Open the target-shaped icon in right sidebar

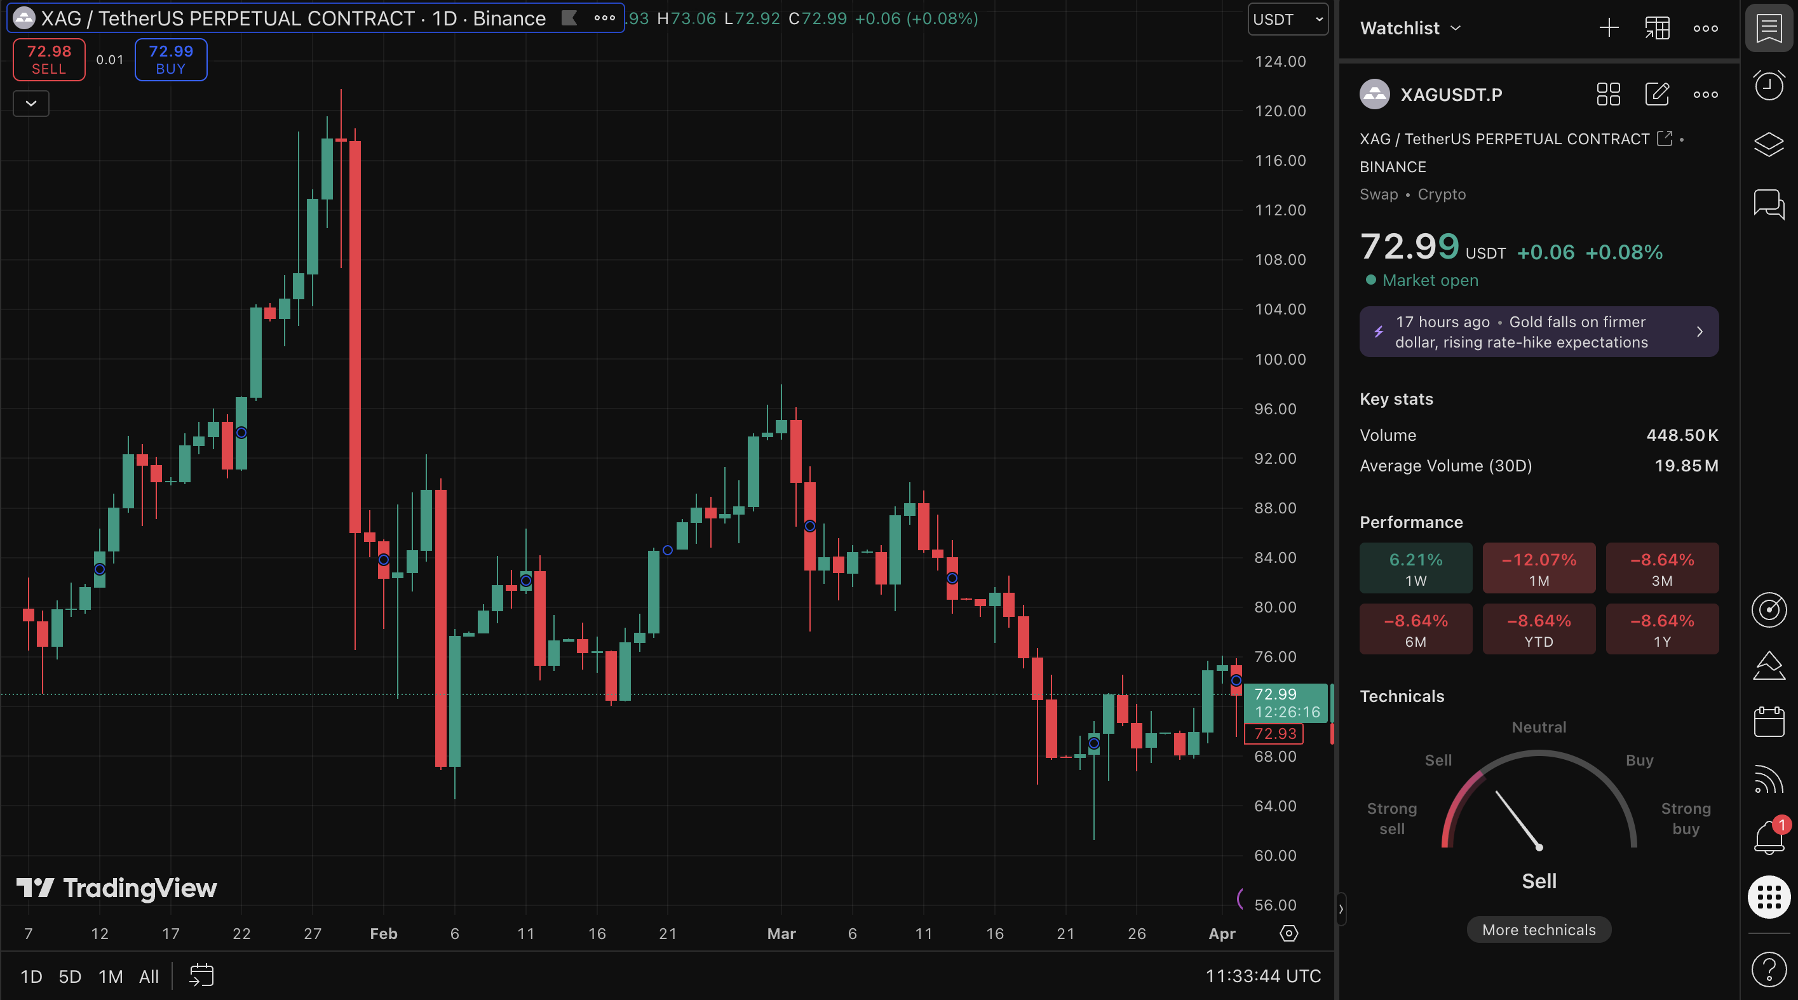coord(1769,609)
